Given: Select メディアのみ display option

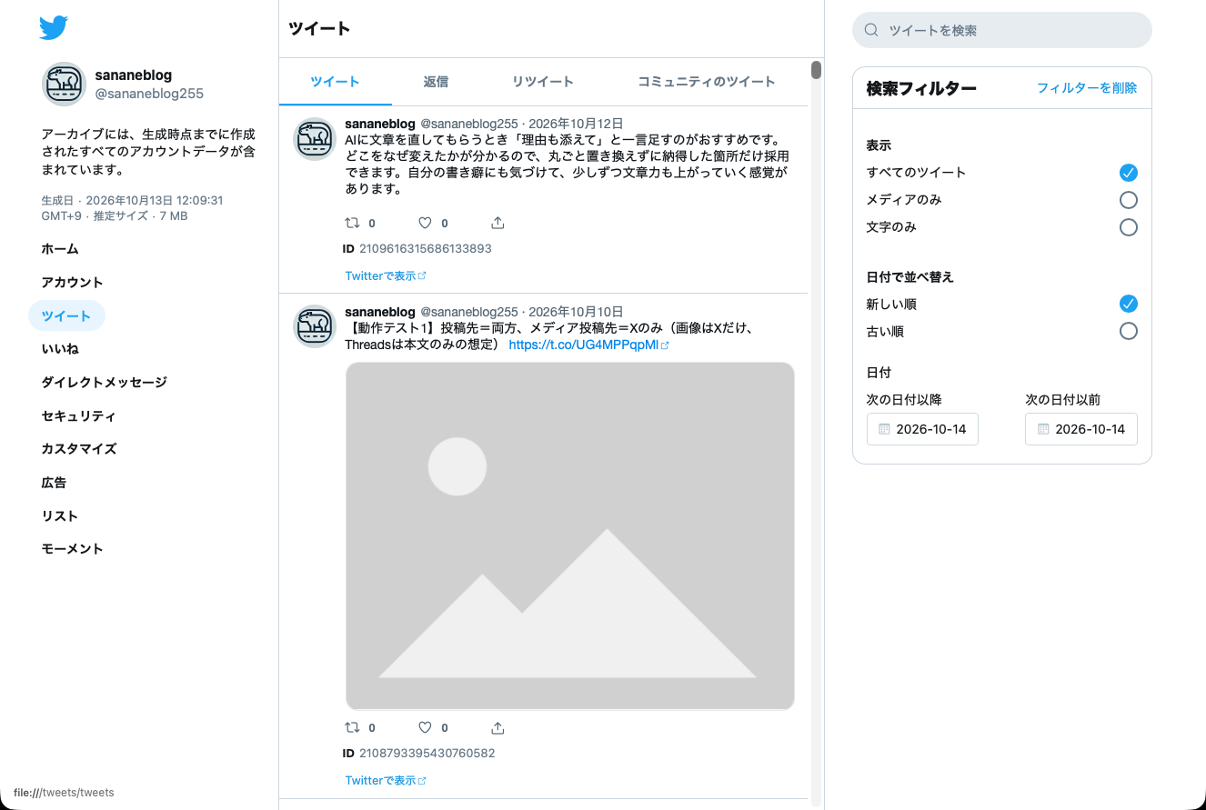Looking at the screenshot, I should [x=1128, y=200].
